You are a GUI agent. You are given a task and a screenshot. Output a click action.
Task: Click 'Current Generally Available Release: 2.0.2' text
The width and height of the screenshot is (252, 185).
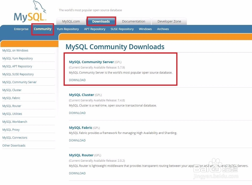(97, 161)
